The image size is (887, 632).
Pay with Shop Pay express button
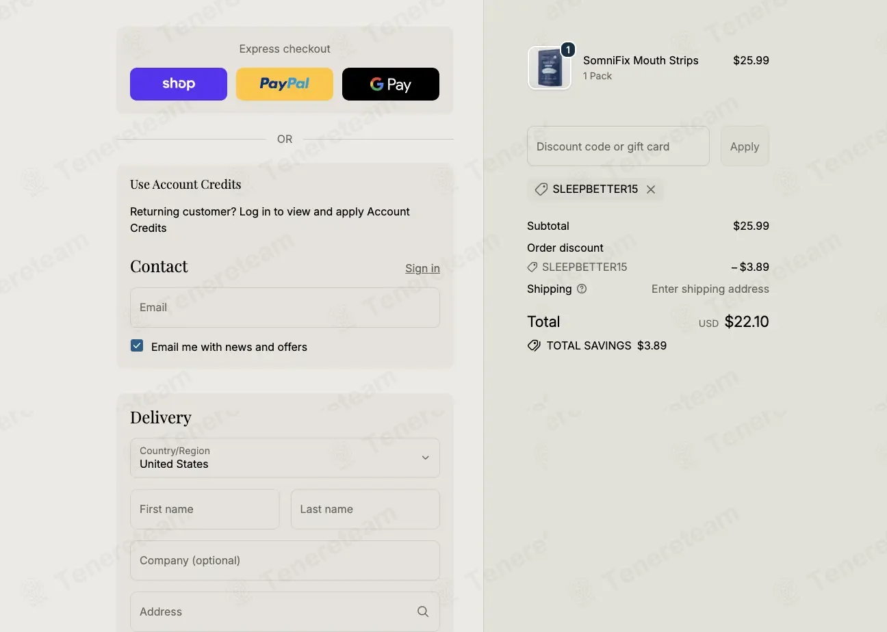(x=179, y=84)
